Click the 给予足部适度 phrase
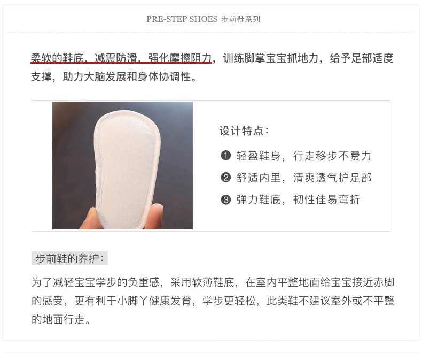This screenshot has height=353, width=422. 362,58
